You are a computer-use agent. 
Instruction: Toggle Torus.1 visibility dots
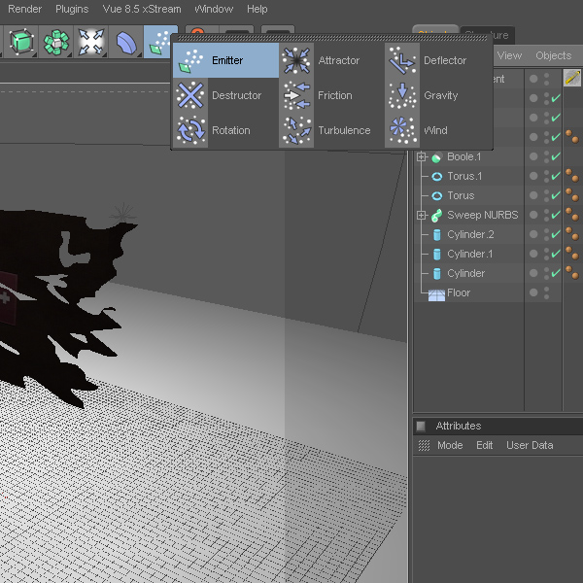pyautogui.click(x=546, y=176)
